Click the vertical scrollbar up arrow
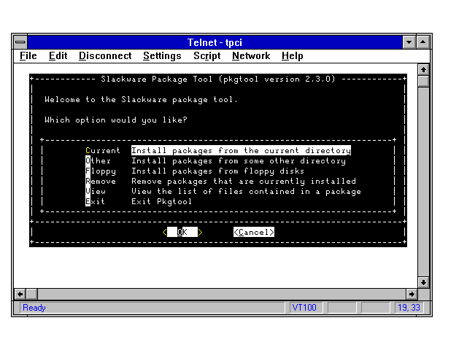This screenshot has width=467, height=350. [423, 69]
